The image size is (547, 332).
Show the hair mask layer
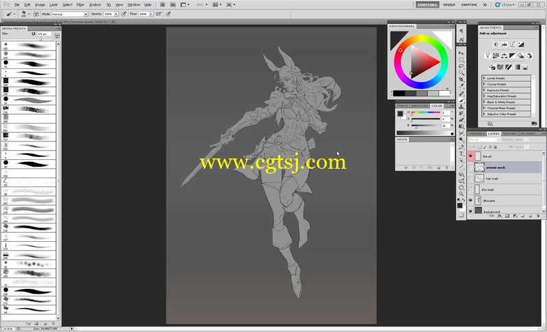click(x=470, y=178)
